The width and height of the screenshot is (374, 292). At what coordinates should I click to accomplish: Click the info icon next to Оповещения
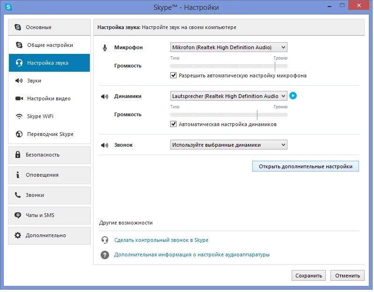(18, 175)
